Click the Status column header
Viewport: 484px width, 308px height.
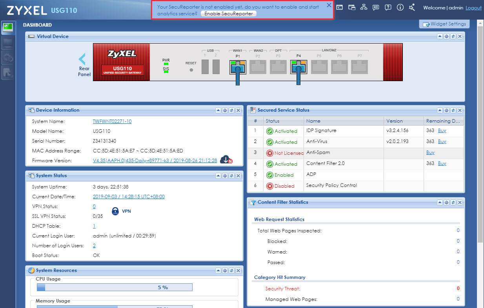pos(283,121)
